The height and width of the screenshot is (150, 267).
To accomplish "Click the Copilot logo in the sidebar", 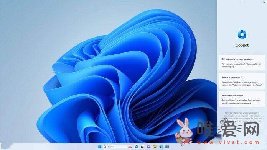I will tap(242, 34).
